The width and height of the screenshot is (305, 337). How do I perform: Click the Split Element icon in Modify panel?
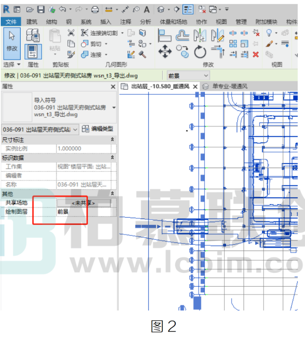(x=233, y=33)
